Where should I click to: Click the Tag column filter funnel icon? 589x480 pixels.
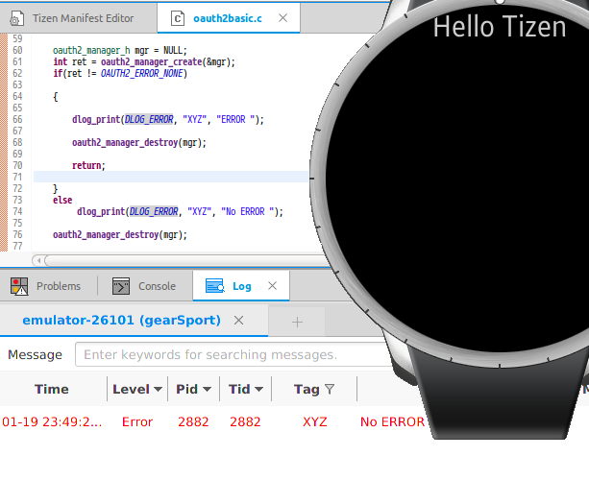[330, 390]
